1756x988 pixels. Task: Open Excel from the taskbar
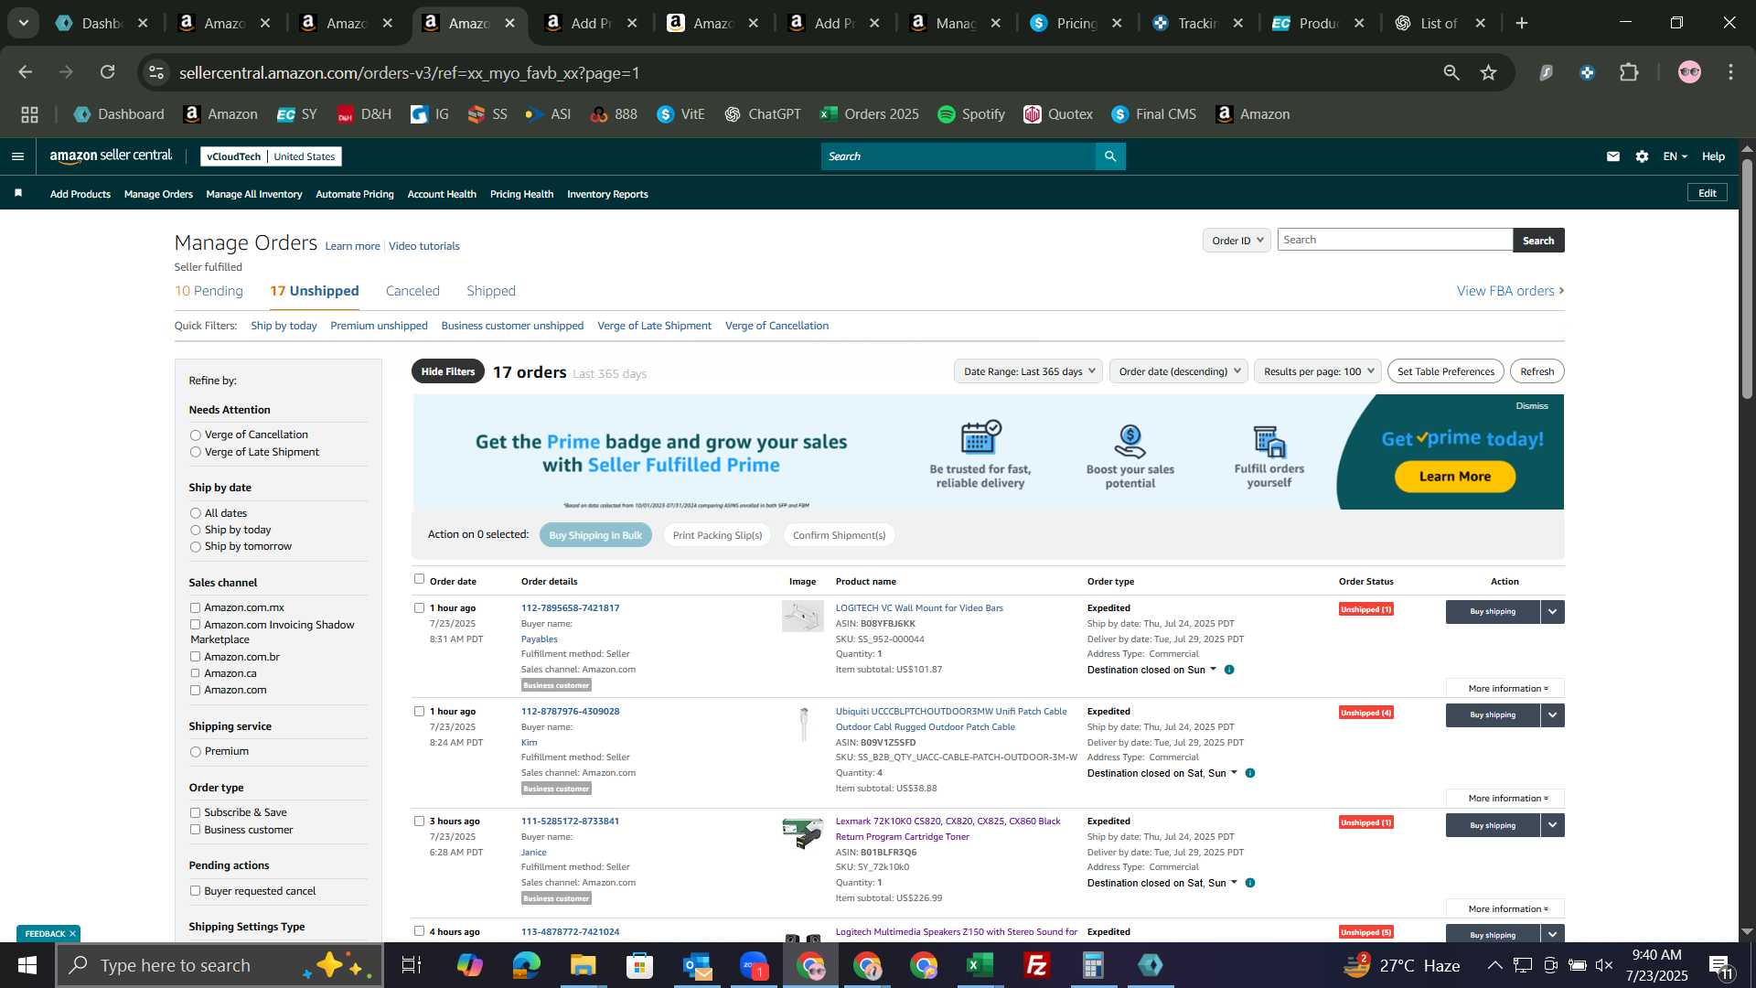(x=980, y=965)
